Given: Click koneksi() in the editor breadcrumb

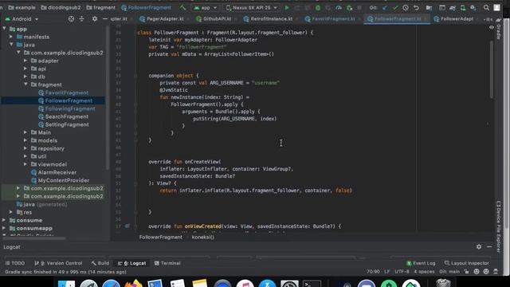Looking at the screenshot, I should coord(203,237).
